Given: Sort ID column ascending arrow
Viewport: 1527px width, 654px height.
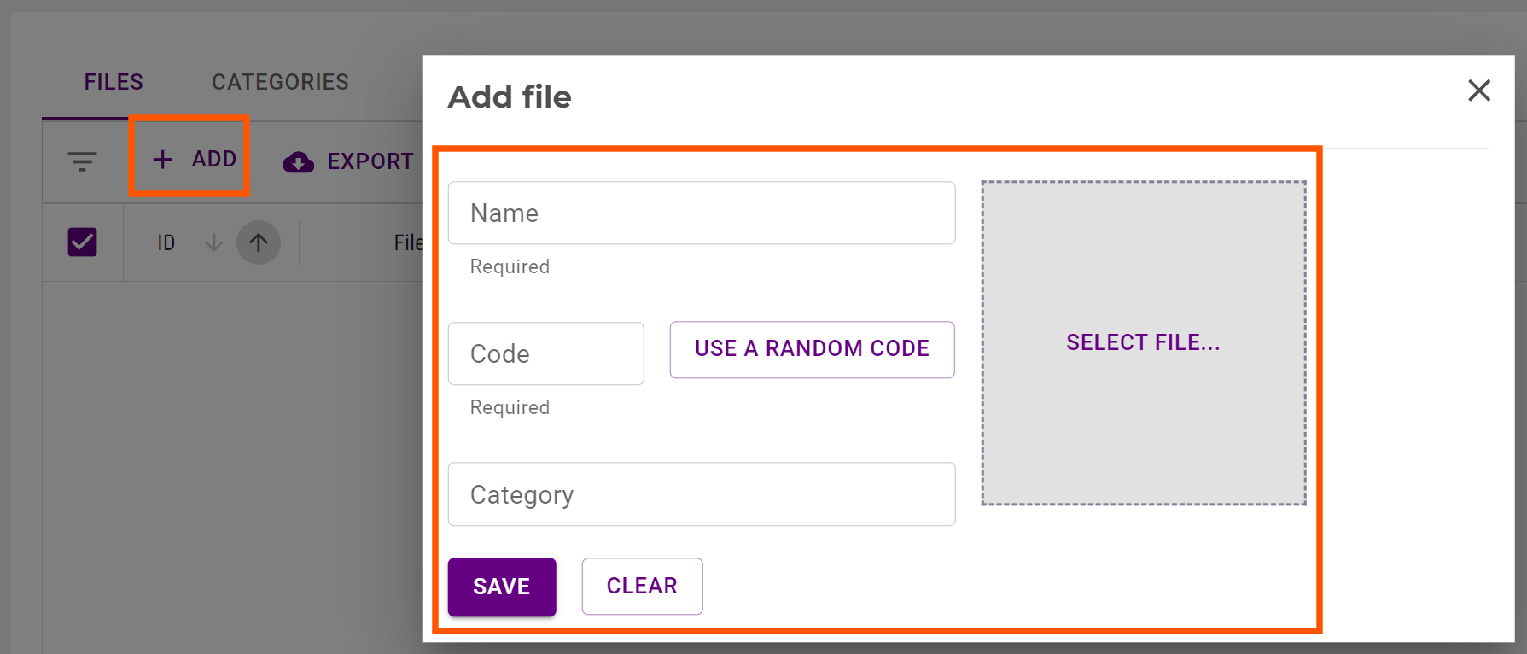Looking at the screenshot, I should tap(259, 243).
